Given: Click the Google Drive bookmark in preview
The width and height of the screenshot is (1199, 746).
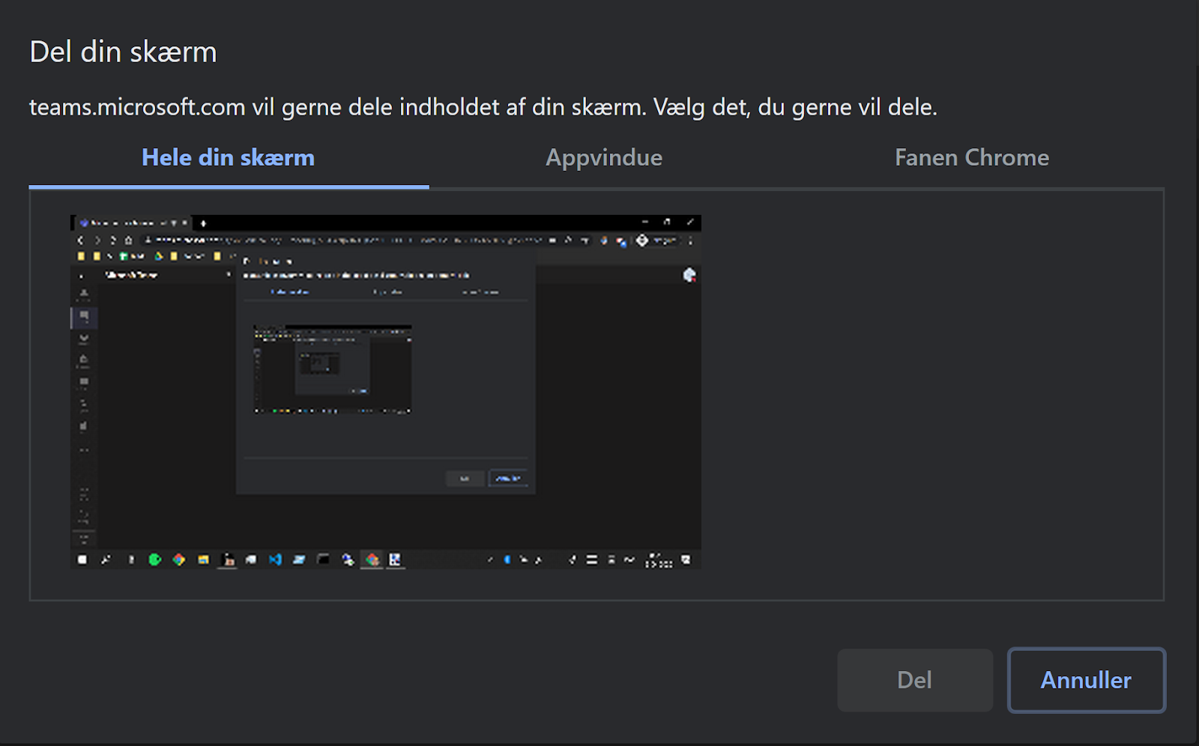Looking at the screenshot, I should pos(159,256).
